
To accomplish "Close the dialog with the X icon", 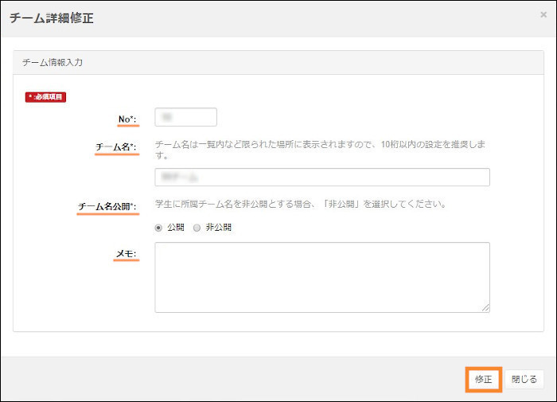I will pos(543,14).
